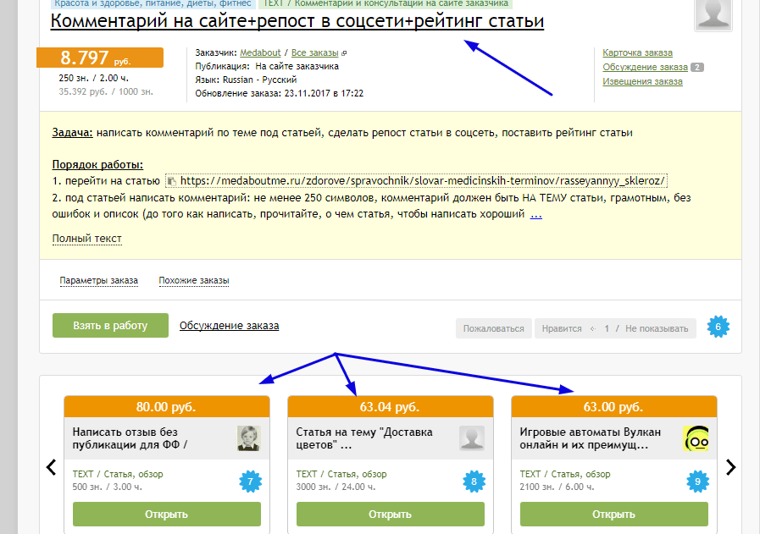The image size is (760, 534).
Task: Open the "Карточка заказа" link
Action: point(637,52)
